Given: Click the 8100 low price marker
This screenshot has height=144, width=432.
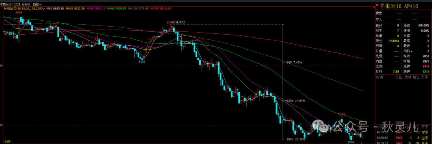Looking at the screenshot, I should (x=142, y=62).
